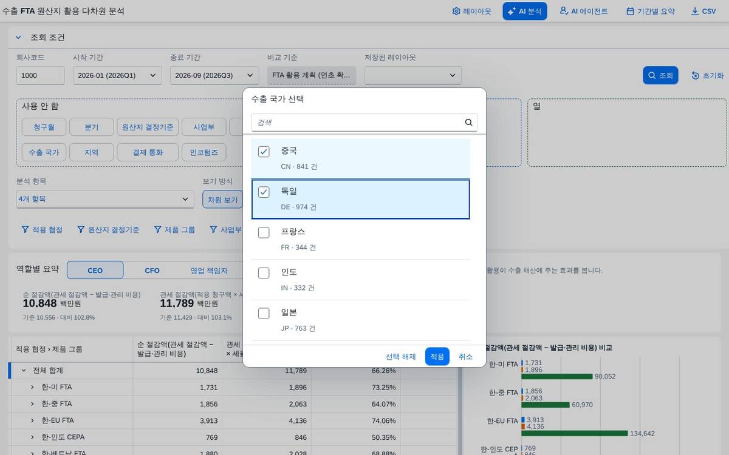Switch to the CEO role tab
Viewport: 729px width, 455px height.
coord(95,270)
